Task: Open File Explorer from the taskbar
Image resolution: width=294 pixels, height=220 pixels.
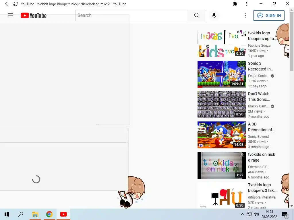Action: 35,214
